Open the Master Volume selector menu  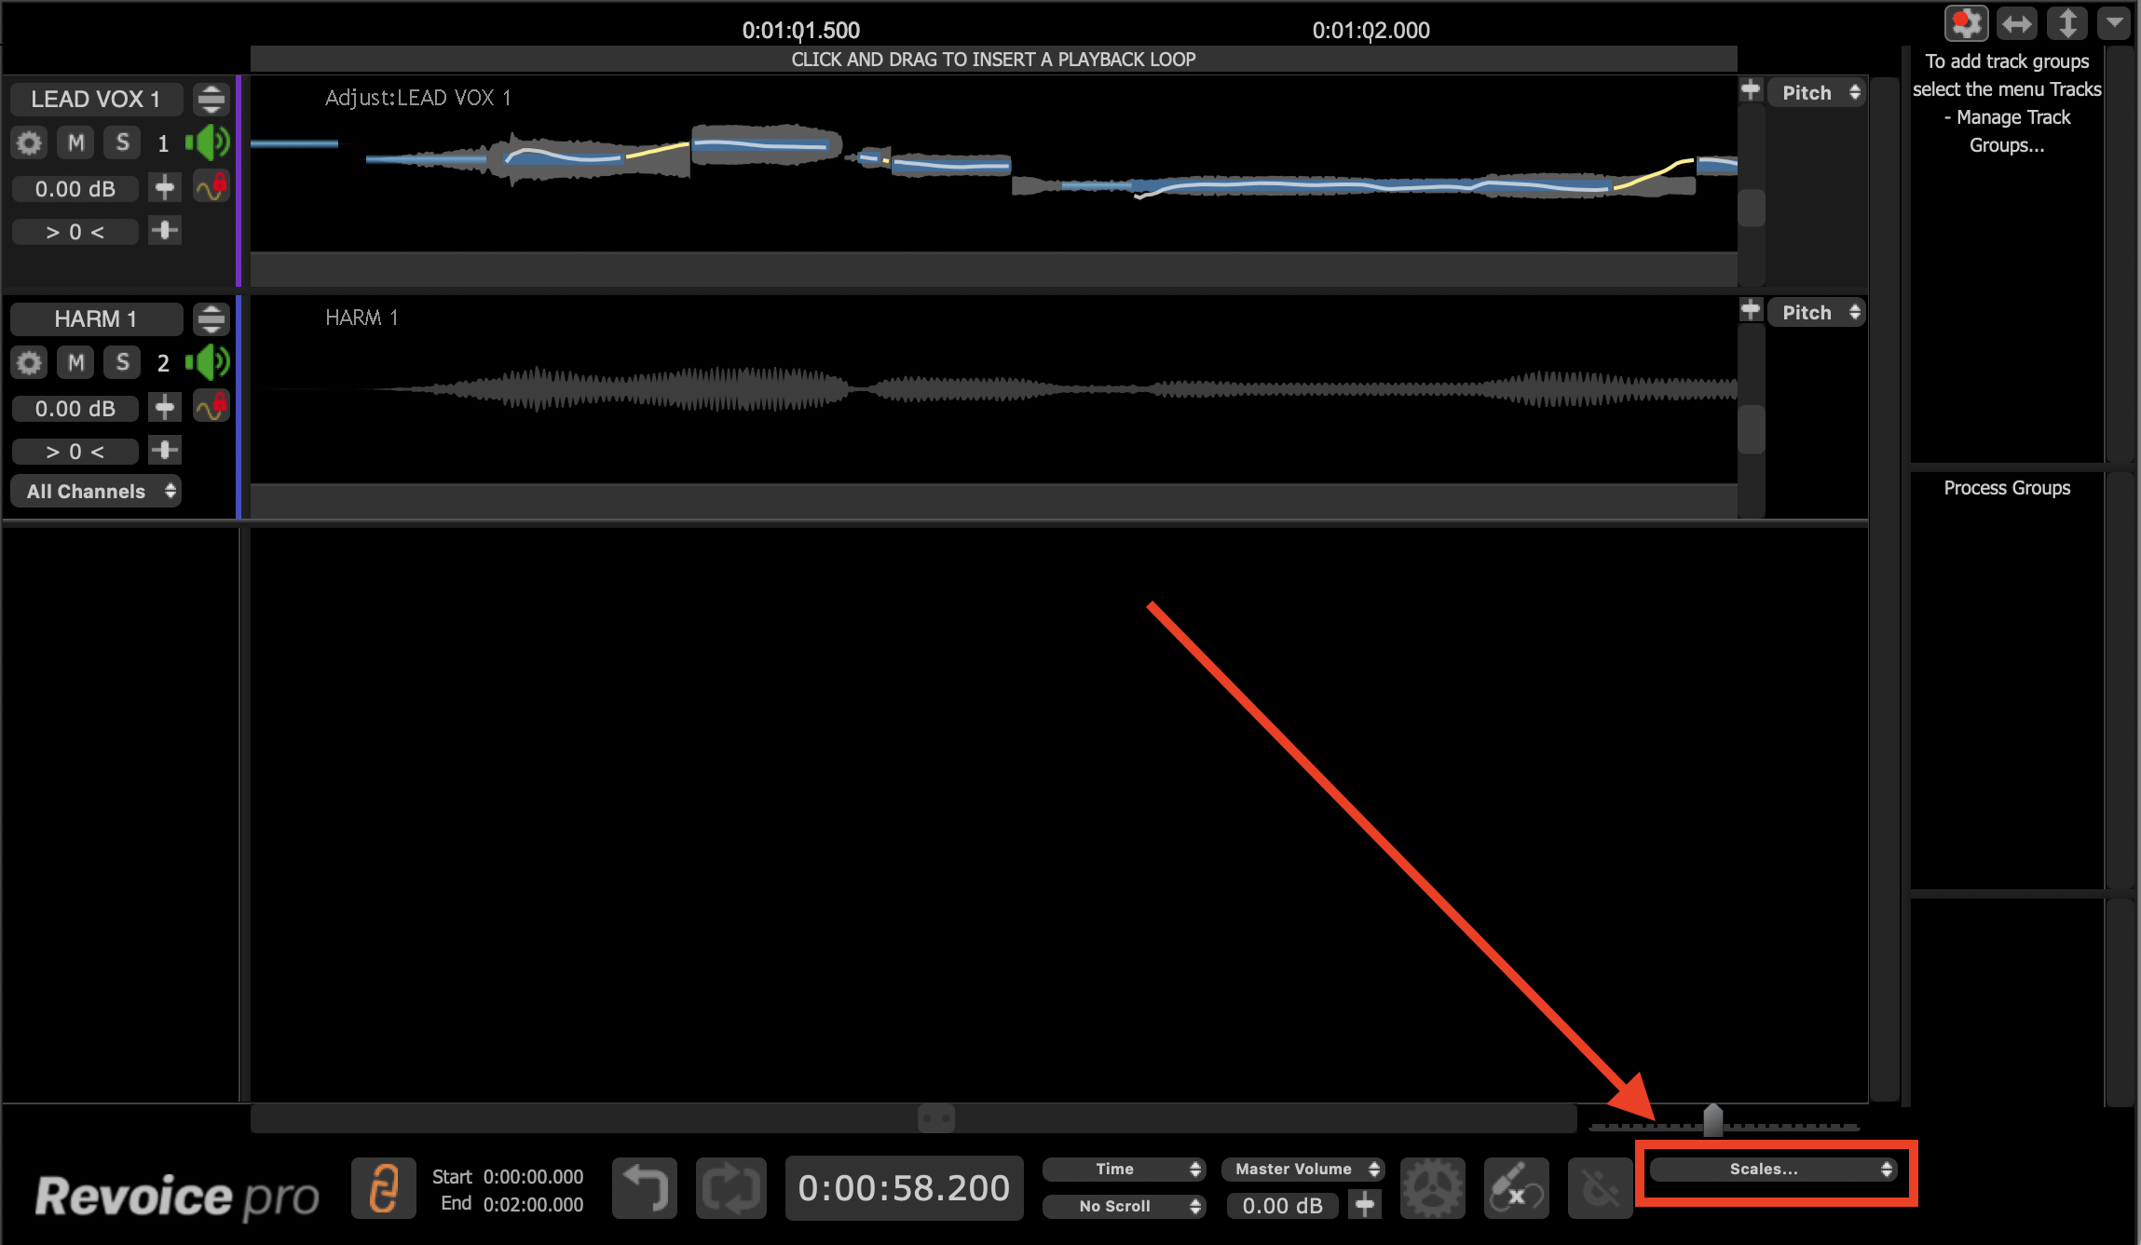(1302, 1169)
